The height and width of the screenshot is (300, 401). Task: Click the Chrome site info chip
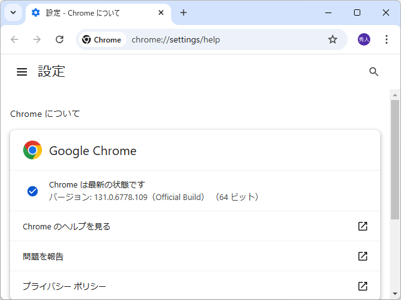point(102,39)
